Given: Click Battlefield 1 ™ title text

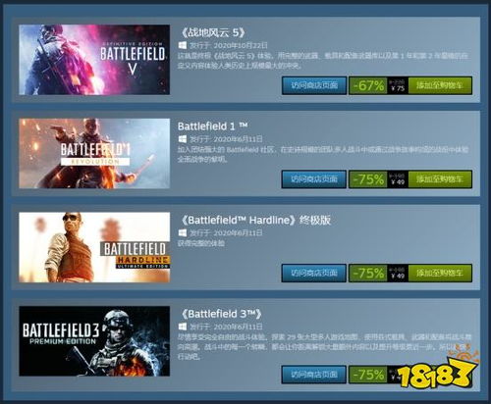Looking at the screenshot, I should [212, 126].
